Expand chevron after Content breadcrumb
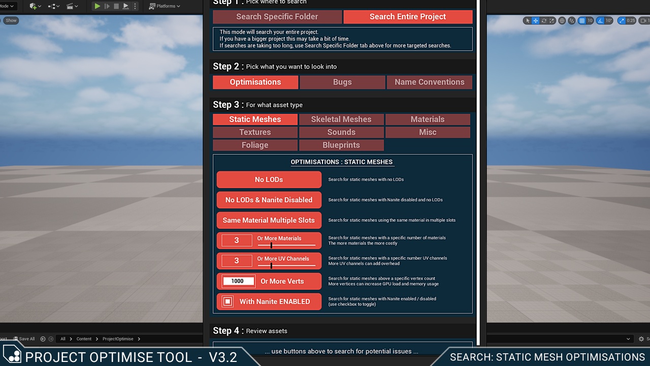 point(97,339)
